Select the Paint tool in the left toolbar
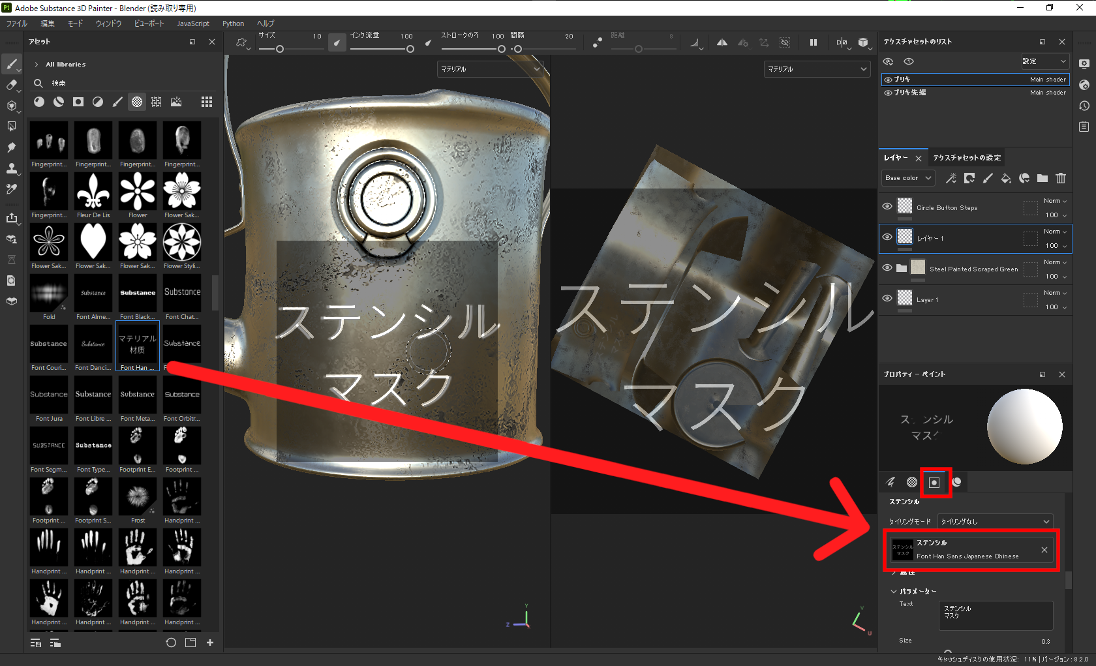The height and width of the screenshot is (666, 1096). pyautogui.click(x=12, y=64)
